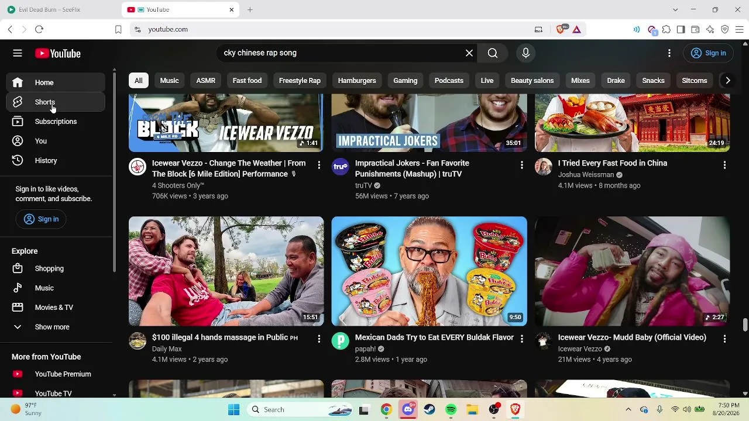Clear the search query with the X
The image size is (749, 421).
[469, 53]
